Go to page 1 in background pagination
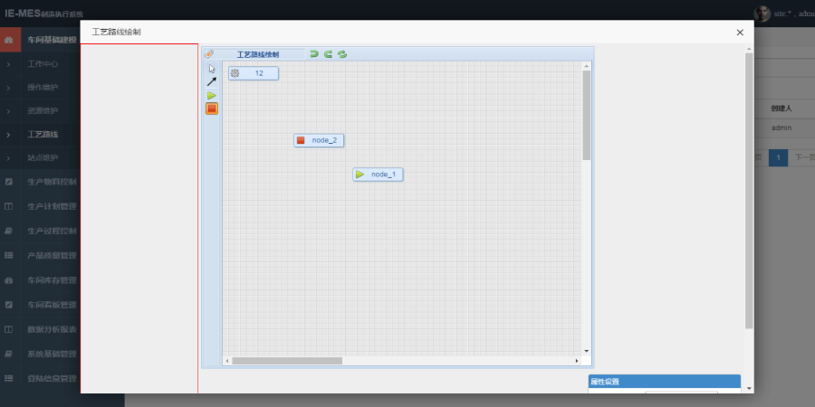 [x=779, y=157]
